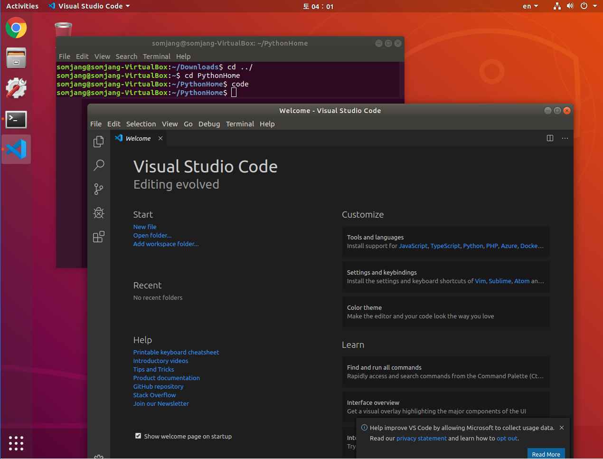Switch to Terminal from the dock

(16, 120)
